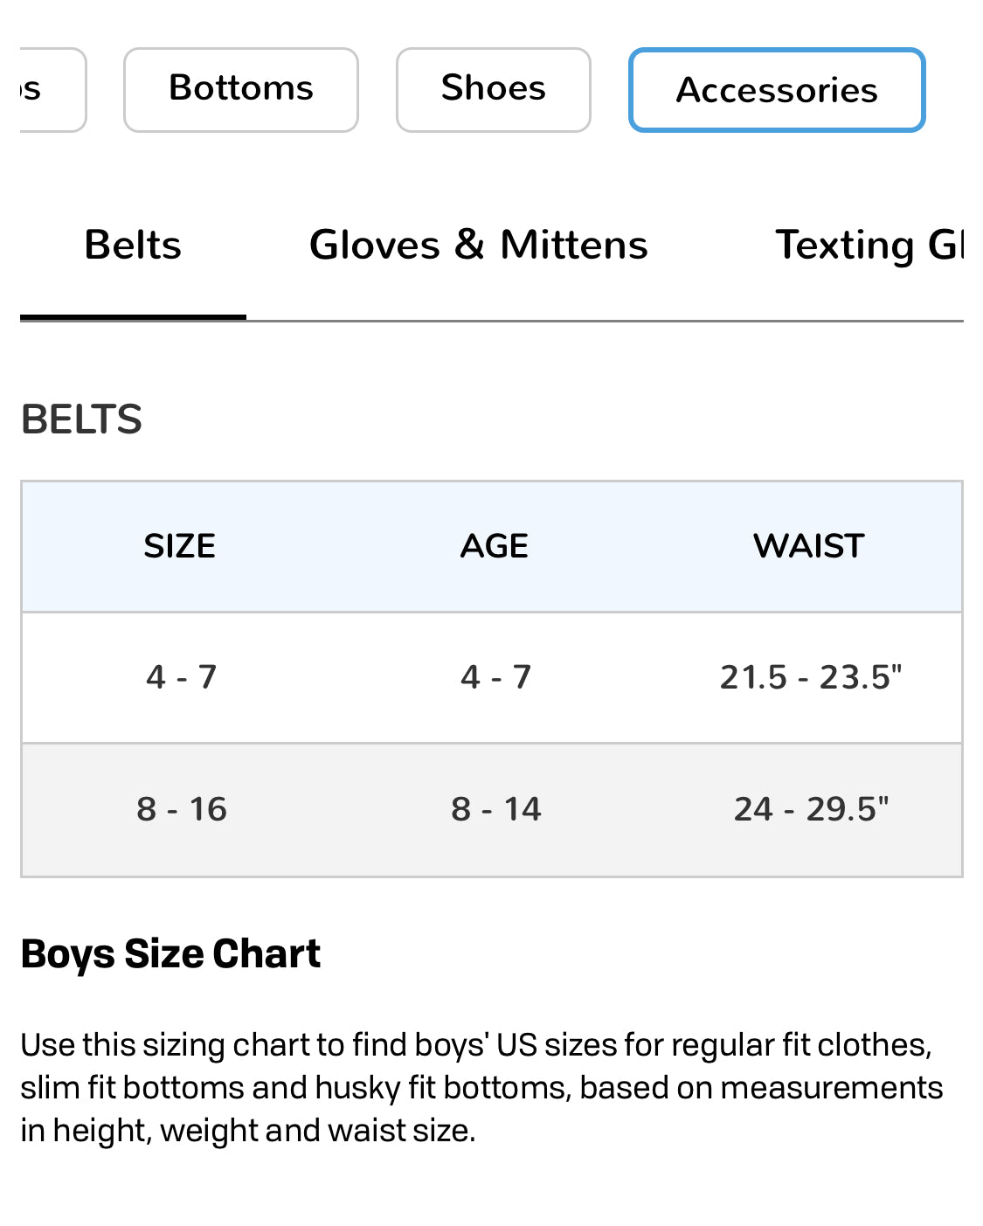
Task: Select the 4 - 7 cell under SIZE
Action: (181, 677)
